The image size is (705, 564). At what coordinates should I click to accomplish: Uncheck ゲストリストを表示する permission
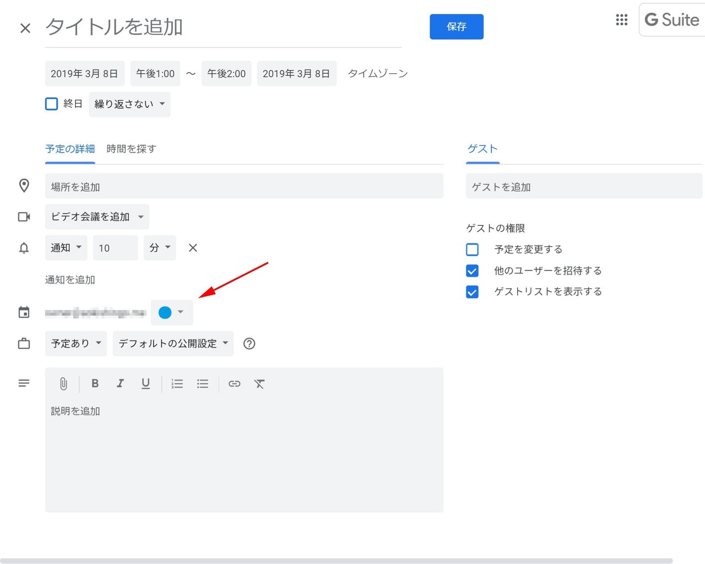[473, 292]
